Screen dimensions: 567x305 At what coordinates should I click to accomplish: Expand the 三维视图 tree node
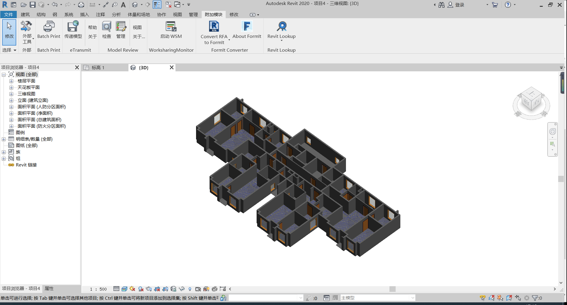pyautogui.click(x=11, y=94)
